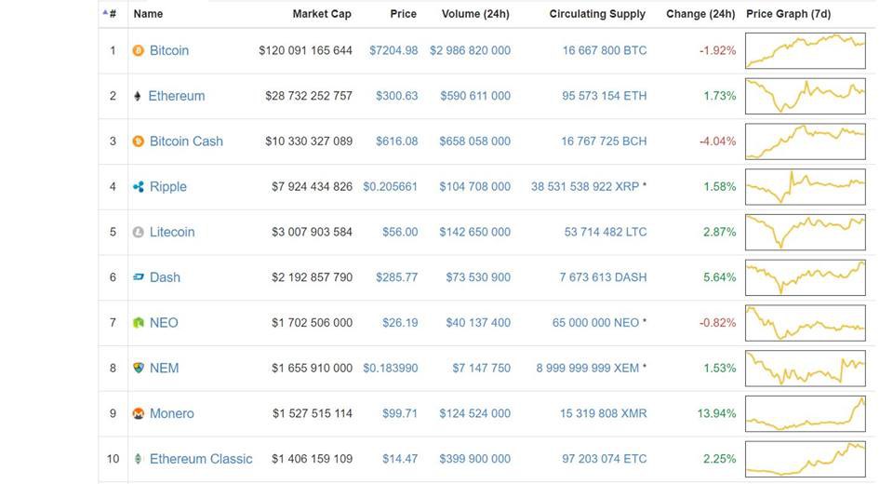Viewport: 893px width, 484px height.
Task: Click the NEM shield logo icon
Action: (x=138, y=368)
